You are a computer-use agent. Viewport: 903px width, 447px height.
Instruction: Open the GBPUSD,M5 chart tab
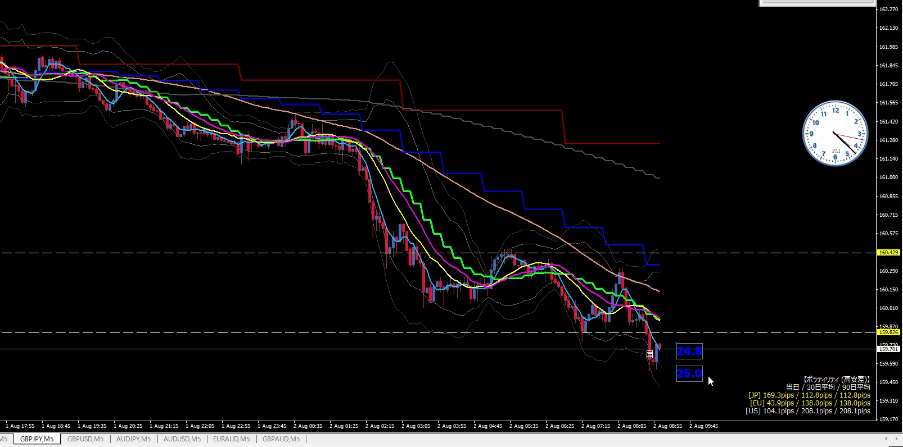(85, 439)
